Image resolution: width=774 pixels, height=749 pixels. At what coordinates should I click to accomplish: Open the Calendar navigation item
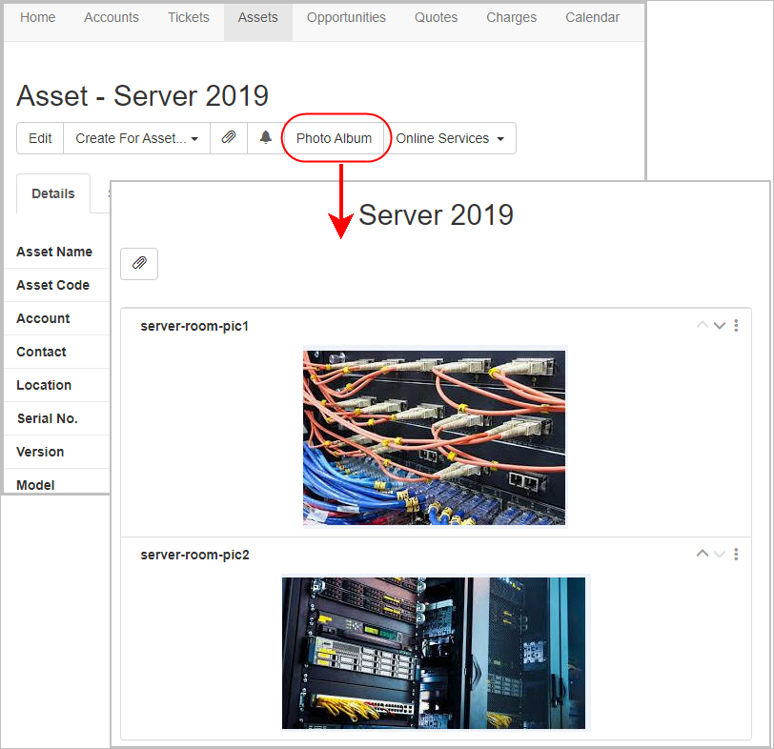tap(592, 17)
